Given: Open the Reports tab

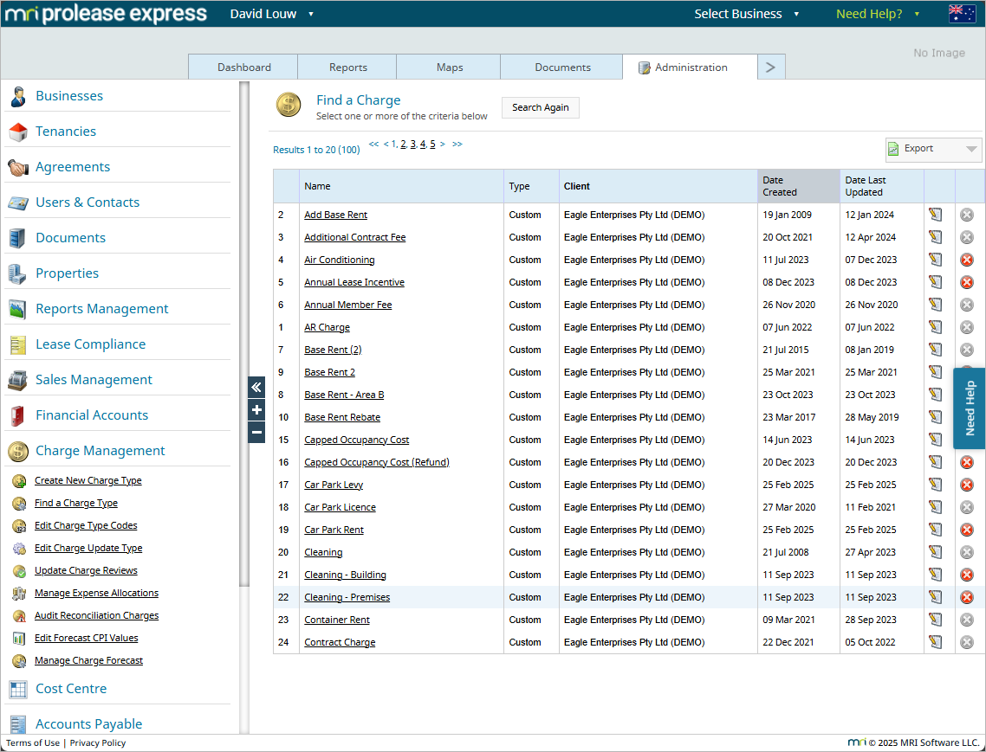Looking at the screenshot, I should coord(347,67).
